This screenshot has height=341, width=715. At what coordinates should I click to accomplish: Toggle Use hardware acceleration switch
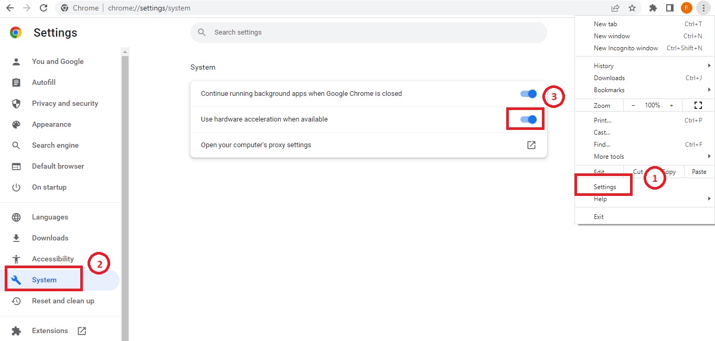[x=529, y=119]
